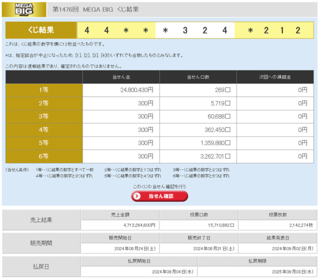
Task: Click the red 当せん確認 button
Action: [x=159, y=196]
